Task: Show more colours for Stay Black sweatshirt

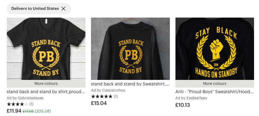Action: (x=214, y=84)
